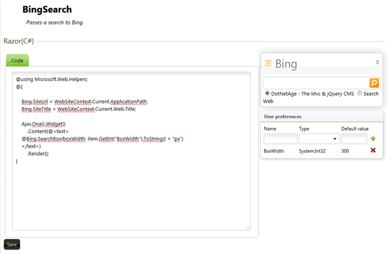
Task: Open the preference Type dropdown
Action: coord(319,139)
